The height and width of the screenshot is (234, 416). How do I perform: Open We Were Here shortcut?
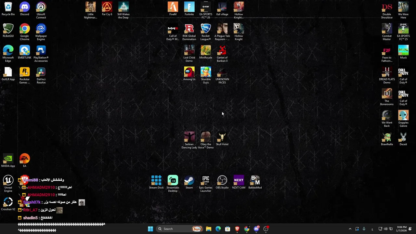(x=403, y=10)
